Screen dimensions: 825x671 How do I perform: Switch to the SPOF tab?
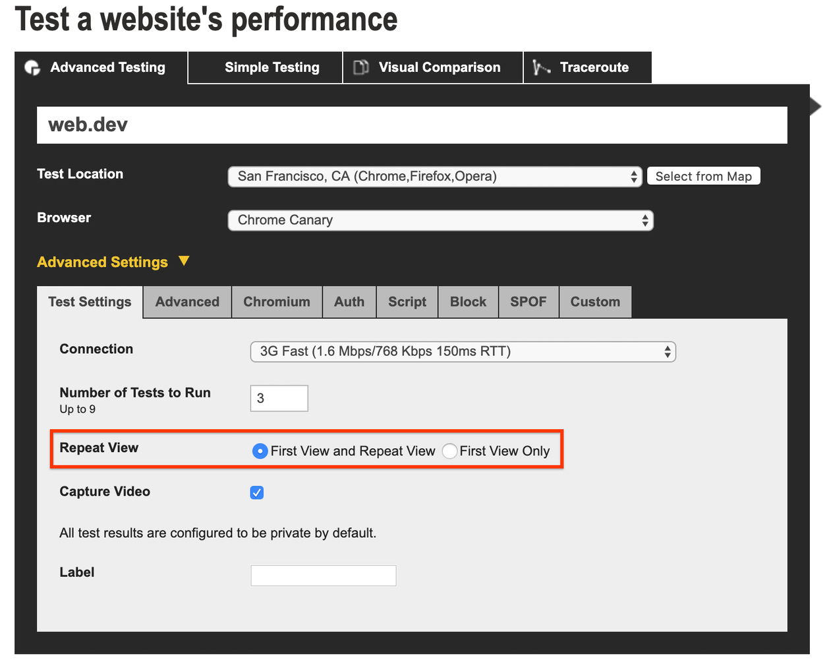click(528, 301)
